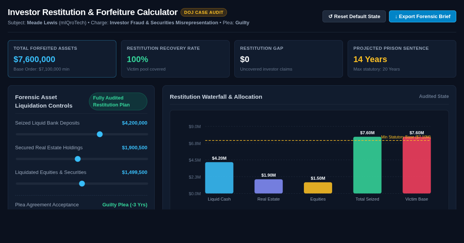Viewport: 464px width, 243px height.
Task: Click the DOJ CASE AUDIT badge
Action: pyautogui.click(x=204, y=12)
